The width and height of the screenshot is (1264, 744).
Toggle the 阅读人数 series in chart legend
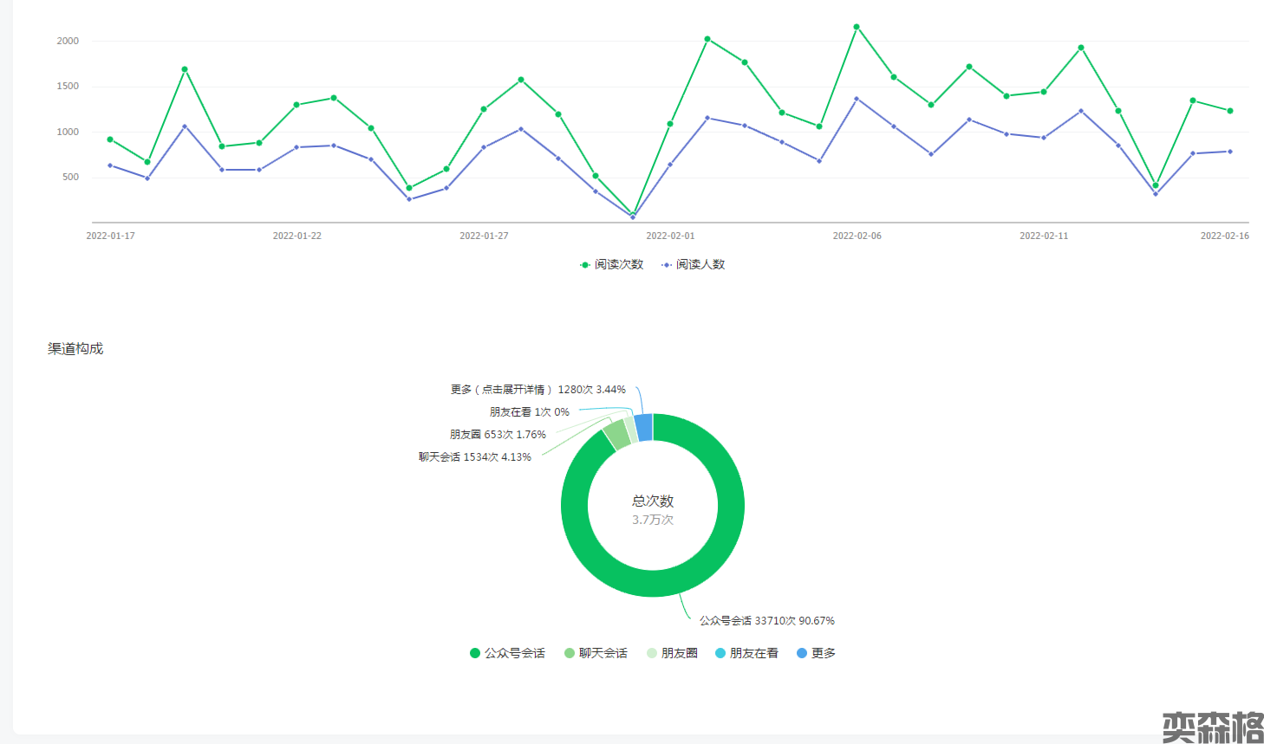click(x=694, y=264)
